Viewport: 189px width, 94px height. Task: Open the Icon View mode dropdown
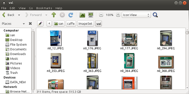click(x=136, y=15)
